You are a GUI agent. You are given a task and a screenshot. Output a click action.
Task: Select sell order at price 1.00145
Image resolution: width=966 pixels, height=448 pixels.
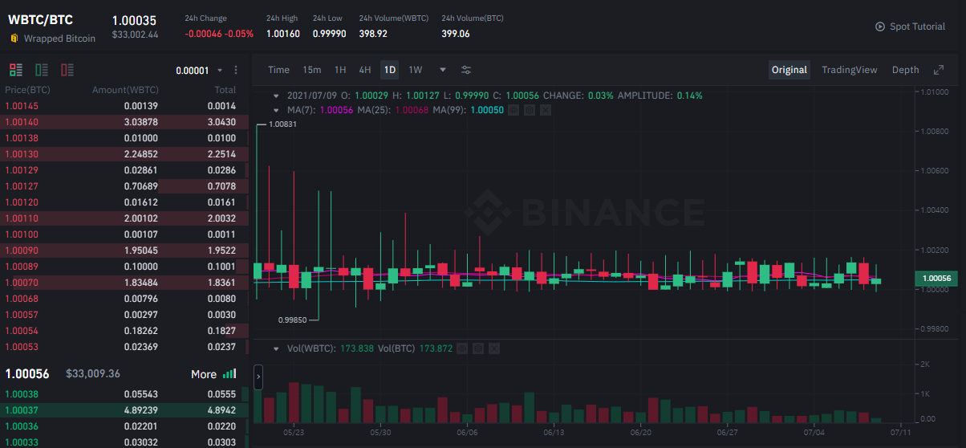[124, 106]
